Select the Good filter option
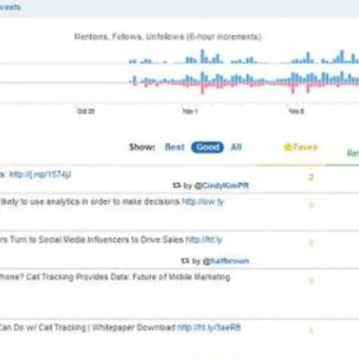The width and height of the screenshot is (359, 359). pos(208,147)
